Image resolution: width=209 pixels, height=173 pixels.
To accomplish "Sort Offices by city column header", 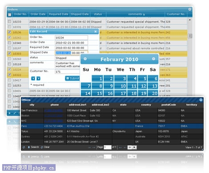I will (x=32, y=105).
